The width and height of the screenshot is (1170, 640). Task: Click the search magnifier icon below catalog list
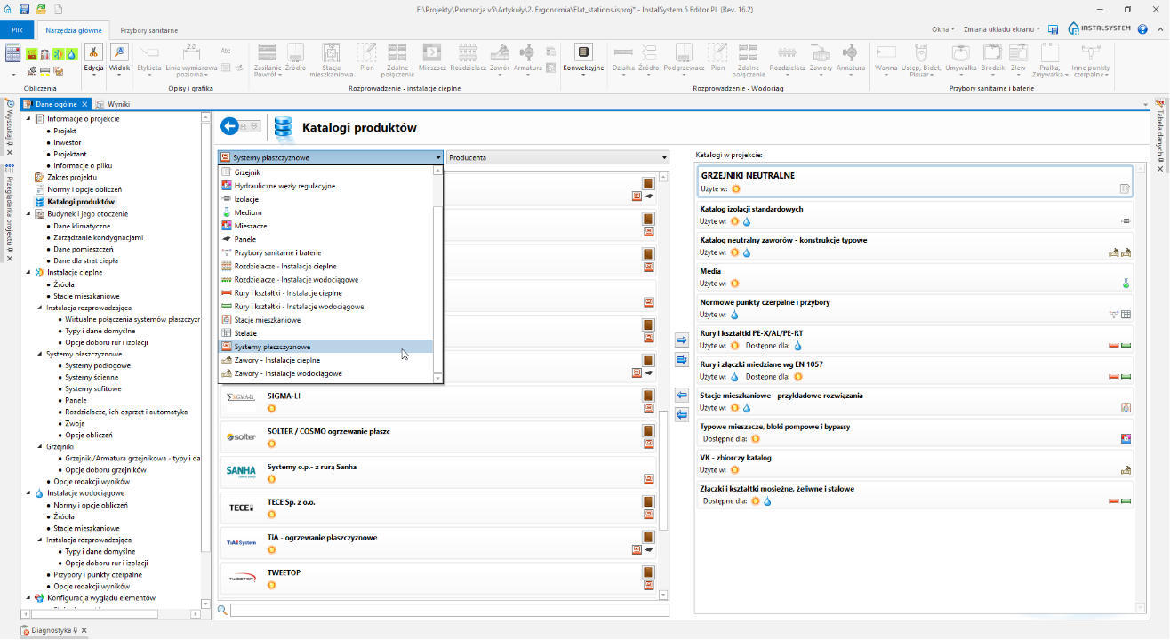tap(222, 610)
